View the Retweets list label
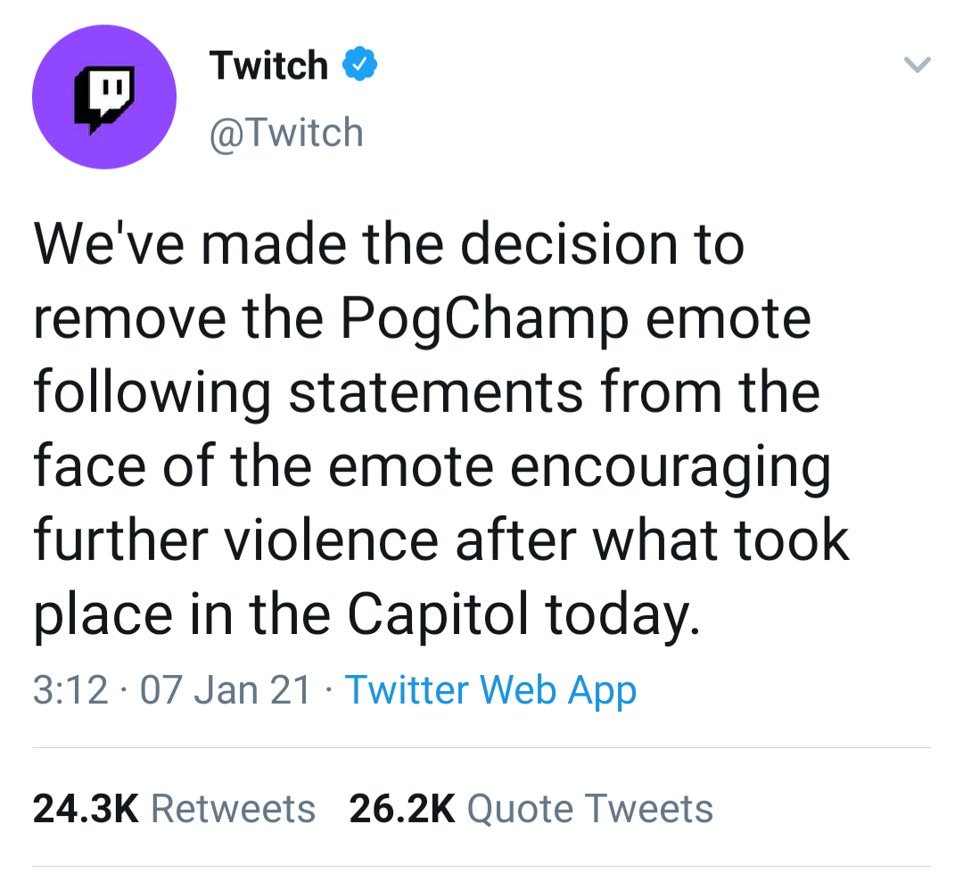 point(234,809)
